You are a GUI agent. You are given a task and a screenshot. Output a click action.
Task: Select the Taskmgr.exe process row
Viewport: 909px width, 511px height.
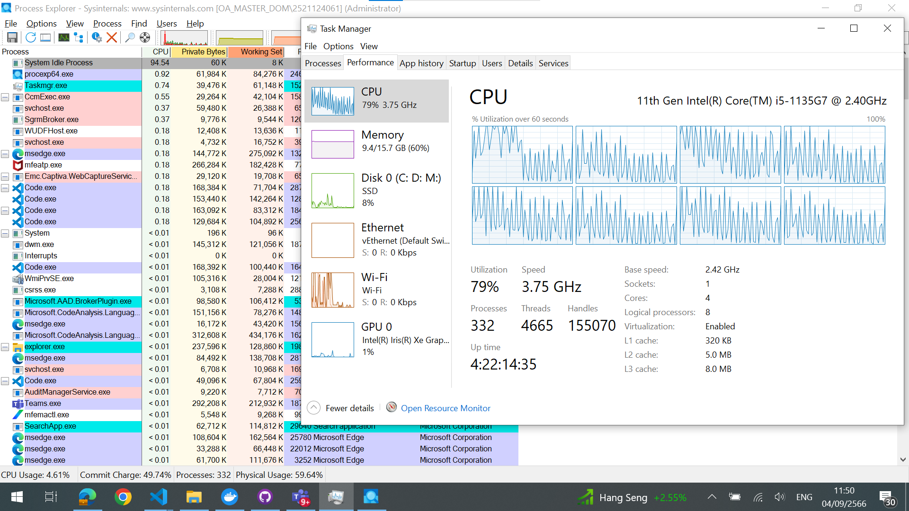coord(46,86)
